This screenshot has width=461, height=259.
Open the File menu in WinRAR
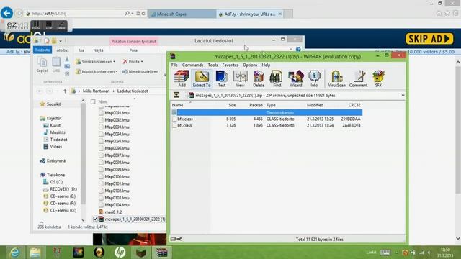(174, 65)
